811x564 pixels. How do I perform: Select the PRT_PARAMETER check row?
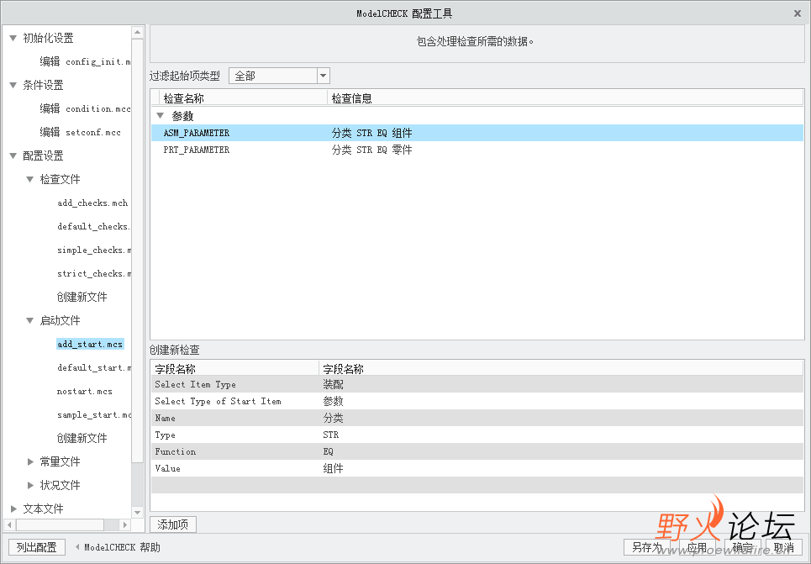477,150
